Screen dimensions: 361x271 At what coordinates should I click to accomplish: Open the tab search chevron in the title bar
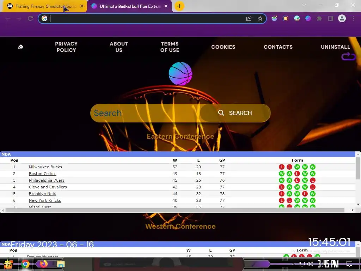pyautogui.click(x=304, y=5)
